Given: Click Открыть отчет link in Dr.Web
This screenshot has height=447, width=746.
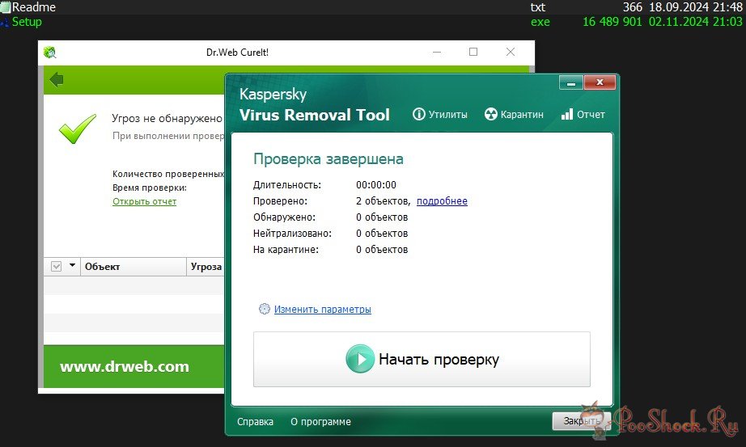Looking at the screenshot, I should pos(144,201).
